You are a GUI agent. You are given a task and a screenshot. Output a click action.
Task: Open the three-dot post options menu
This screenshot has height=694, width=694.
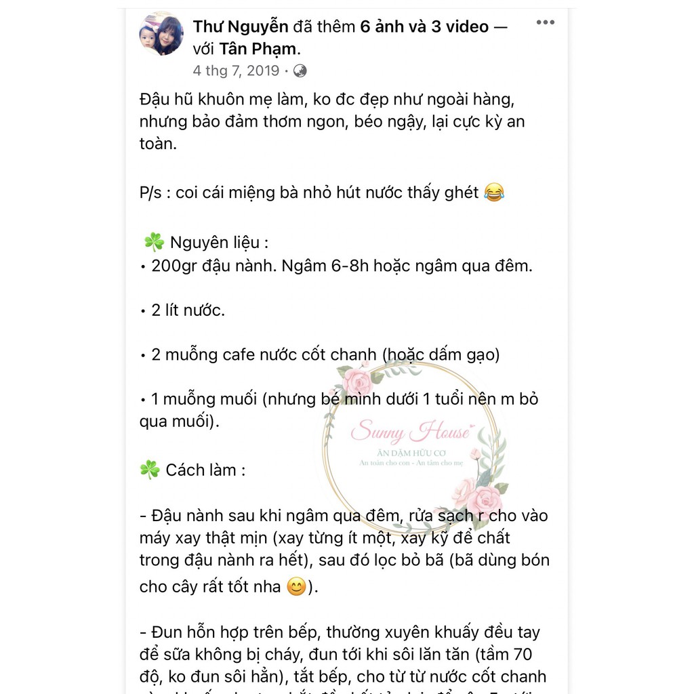pos(546,22)
